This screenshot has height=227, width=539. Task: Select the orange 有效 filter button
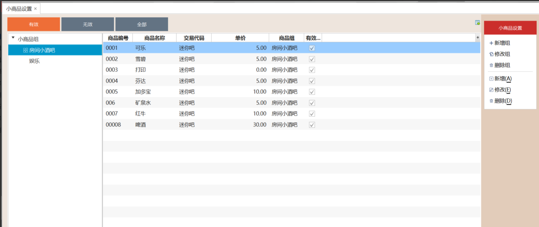(x=33, y=24)
